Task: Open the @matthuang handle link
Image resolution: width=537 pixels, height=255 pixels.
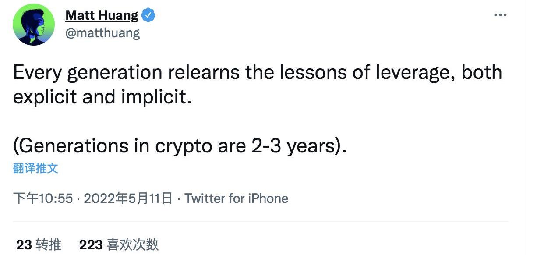Action: (x=102, y=33)
